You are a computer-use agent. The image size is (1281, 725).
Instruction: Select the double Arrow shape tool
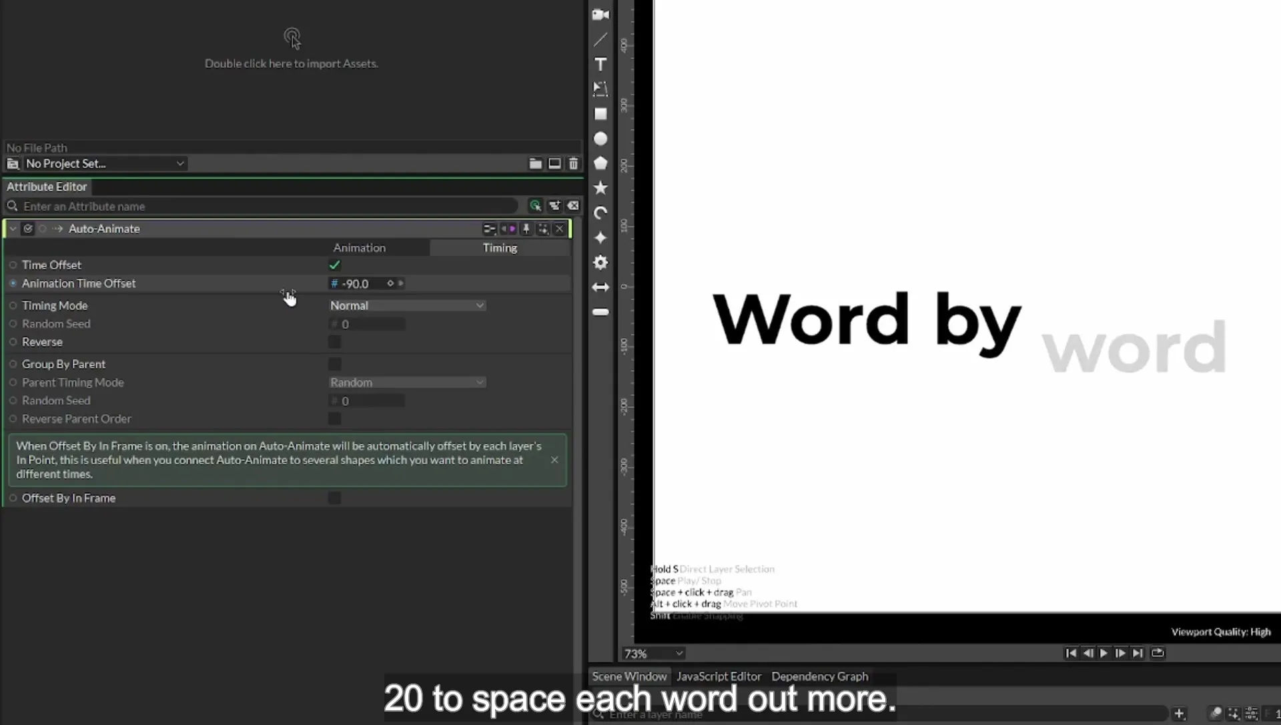(600, 287)
